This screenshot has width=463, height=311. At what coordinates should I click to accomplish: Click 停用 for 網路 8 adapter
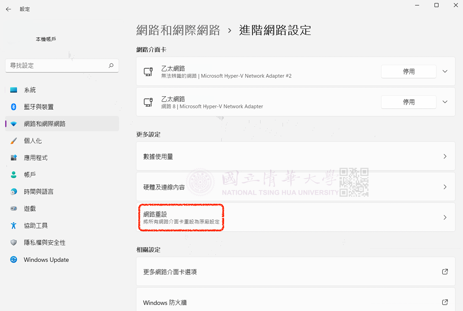tap(409, 102)
